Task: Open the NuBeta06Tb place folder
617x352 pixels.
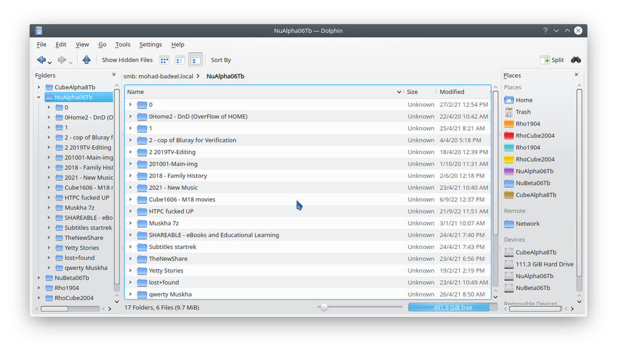Action: click(x=528, y=183)
